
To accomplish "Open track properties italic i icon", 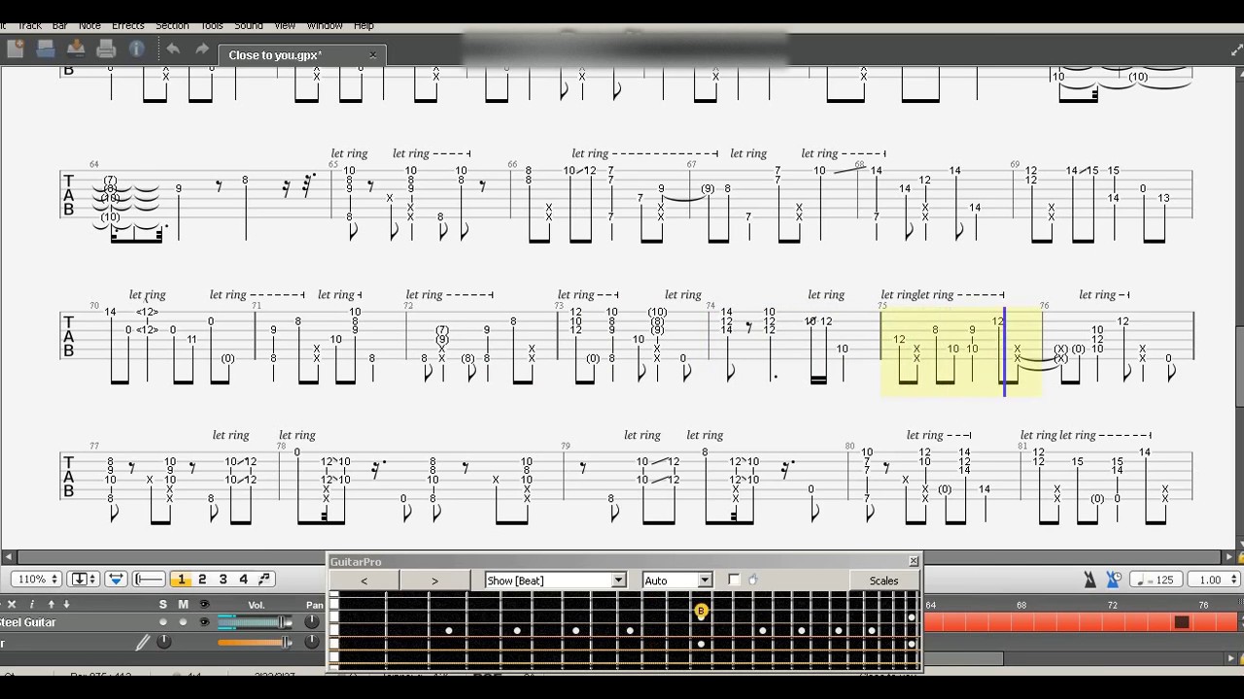I will pyautogui.click(x=31, y=604).
